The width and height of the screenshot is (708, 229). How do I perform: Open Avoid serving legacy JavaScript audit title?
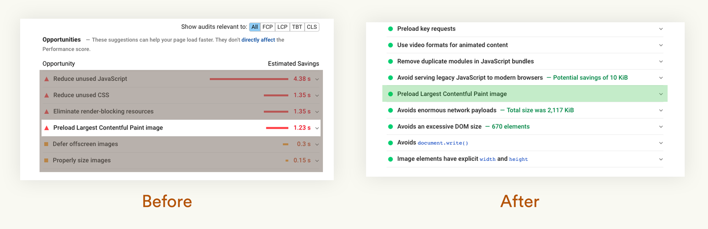[470, 78]
